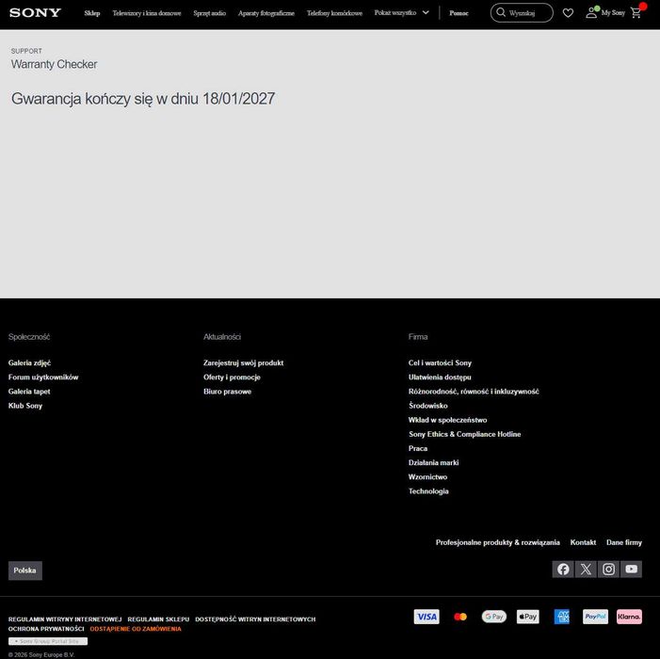Click the Sony logo
The image size is (660, 659).
pyautogui.click(x=36, y=12)
